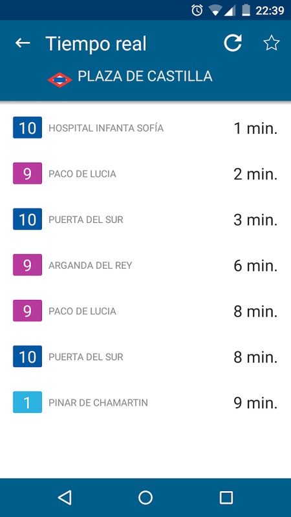Tap line 1 badge for Pinar de Chamartin
This screenshot has width=291, height=517.
[27, 402]
